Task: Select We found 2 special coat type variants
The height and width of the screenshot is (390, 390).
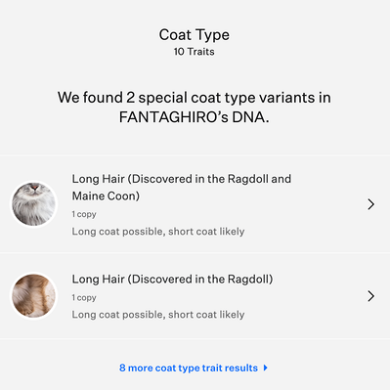Action: click(185, 98)
